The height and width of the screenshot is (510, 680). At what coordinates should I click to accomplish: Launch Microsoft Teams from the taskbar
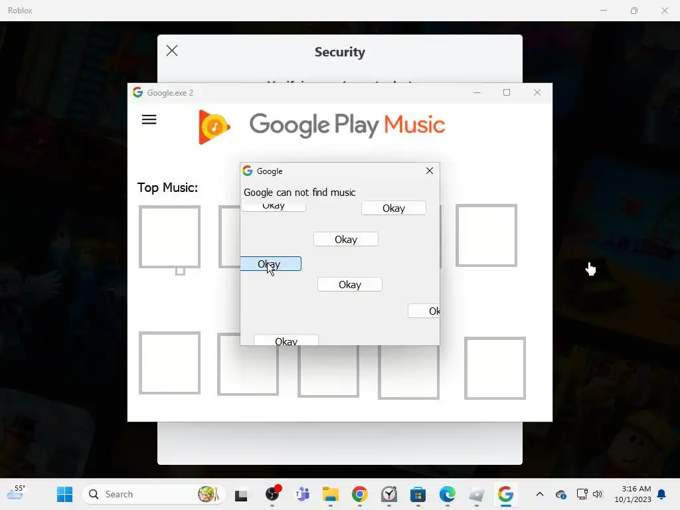click(302, 494)
